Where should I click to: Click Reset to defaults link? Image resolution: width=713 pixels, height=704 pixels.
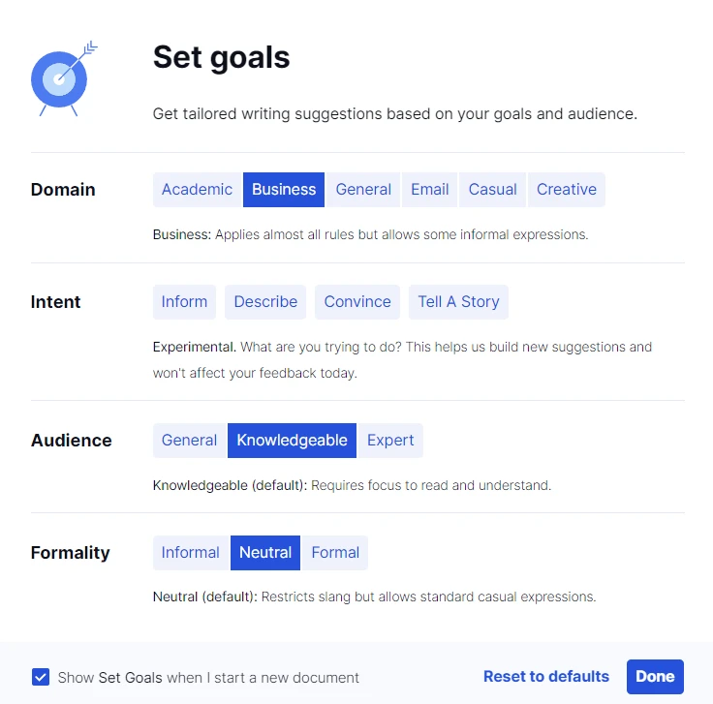click(546, 677)
